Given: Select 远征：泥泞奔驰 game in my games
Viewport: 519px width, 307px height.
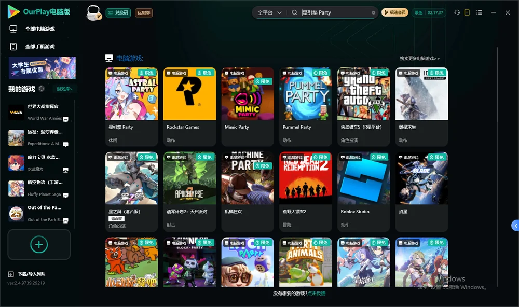Looking at the screenshot, I should (39, 137).
